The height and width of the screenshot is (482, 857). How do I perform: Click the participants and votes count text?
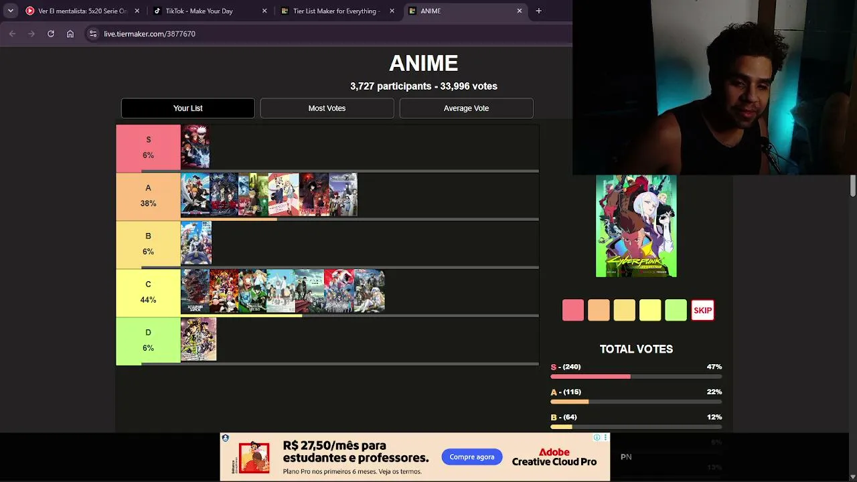coord(424,86)
